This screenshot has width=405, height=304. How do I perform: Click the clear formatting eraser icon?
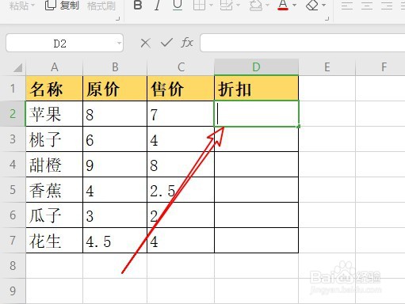tap(312, 5)
